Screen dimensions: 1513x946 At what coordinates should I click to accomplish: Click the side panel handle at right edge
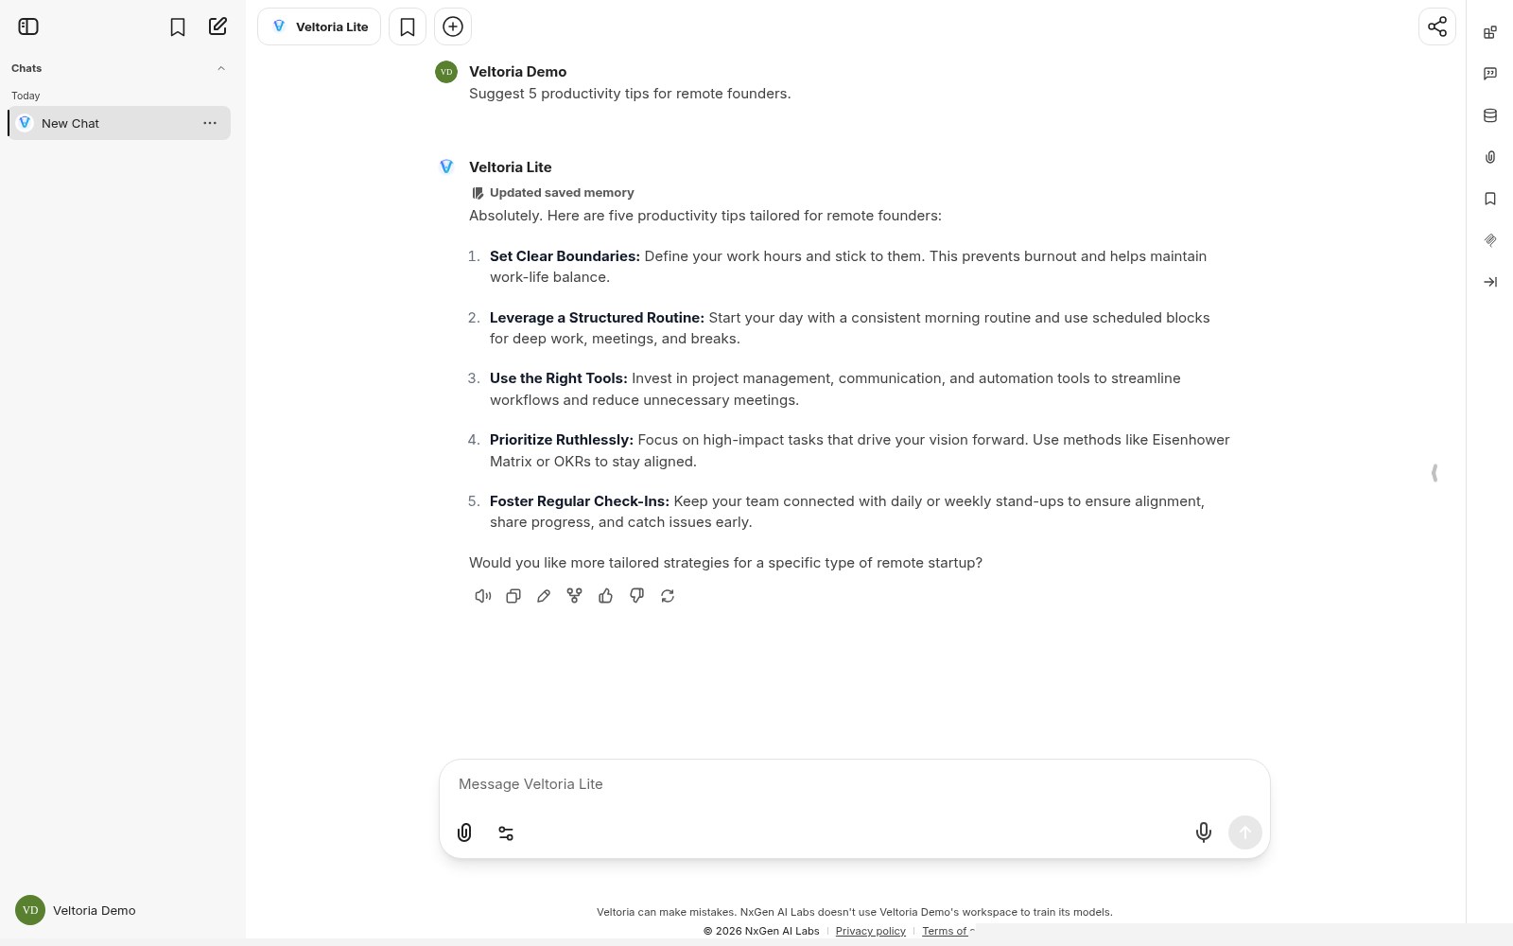1435,473
